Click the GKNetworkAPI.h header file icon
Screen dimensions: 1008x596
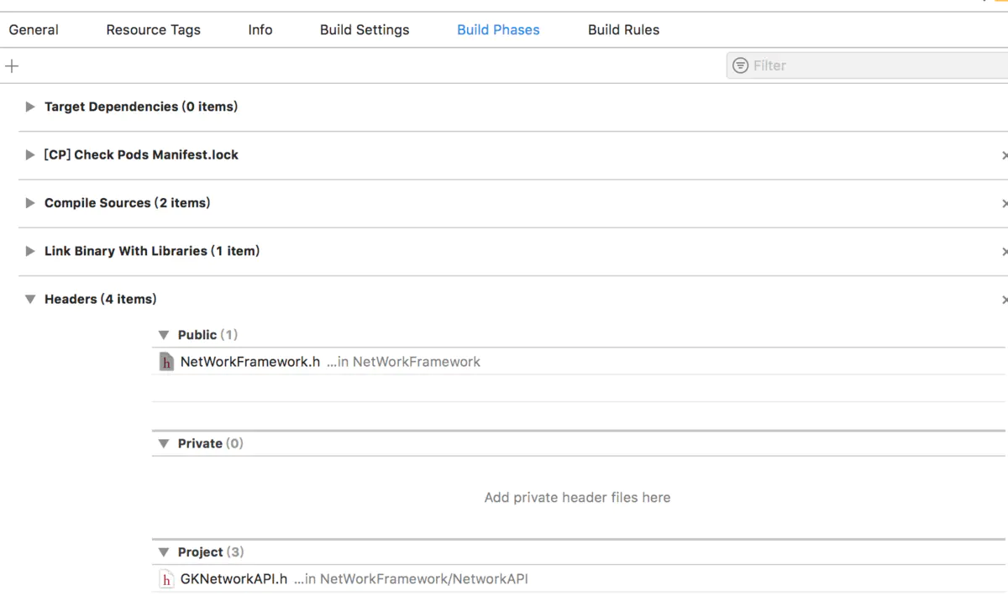166,579
